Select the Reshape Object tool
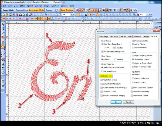The image size is (162, 126). coord(3,29)
